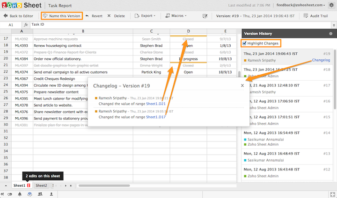Image resolution: width=337 pixels, height=198 pixels.
Task: Click the Changelog link for version 19
Action: click(321, 60)
